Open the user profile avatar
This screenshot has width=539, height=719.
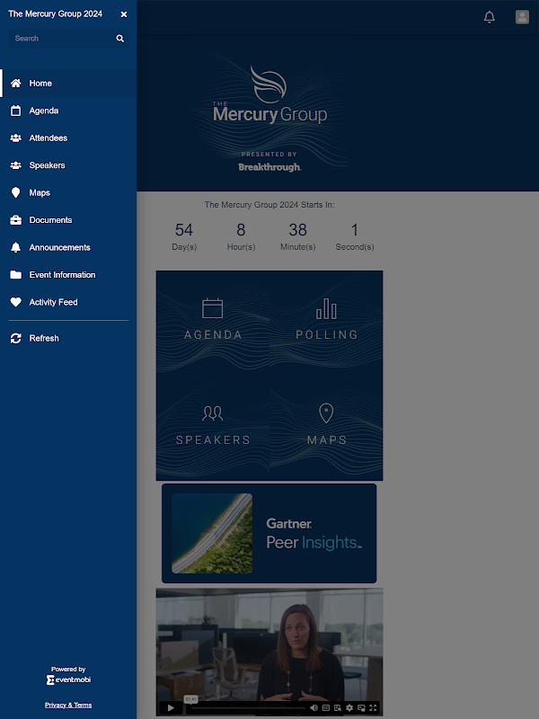point(522,17)
